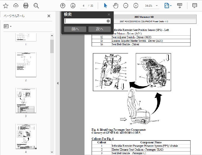
Task: Print the document
Action: tap(26, 6)
